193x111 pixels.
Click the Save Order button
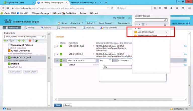(x=15, y=72)
